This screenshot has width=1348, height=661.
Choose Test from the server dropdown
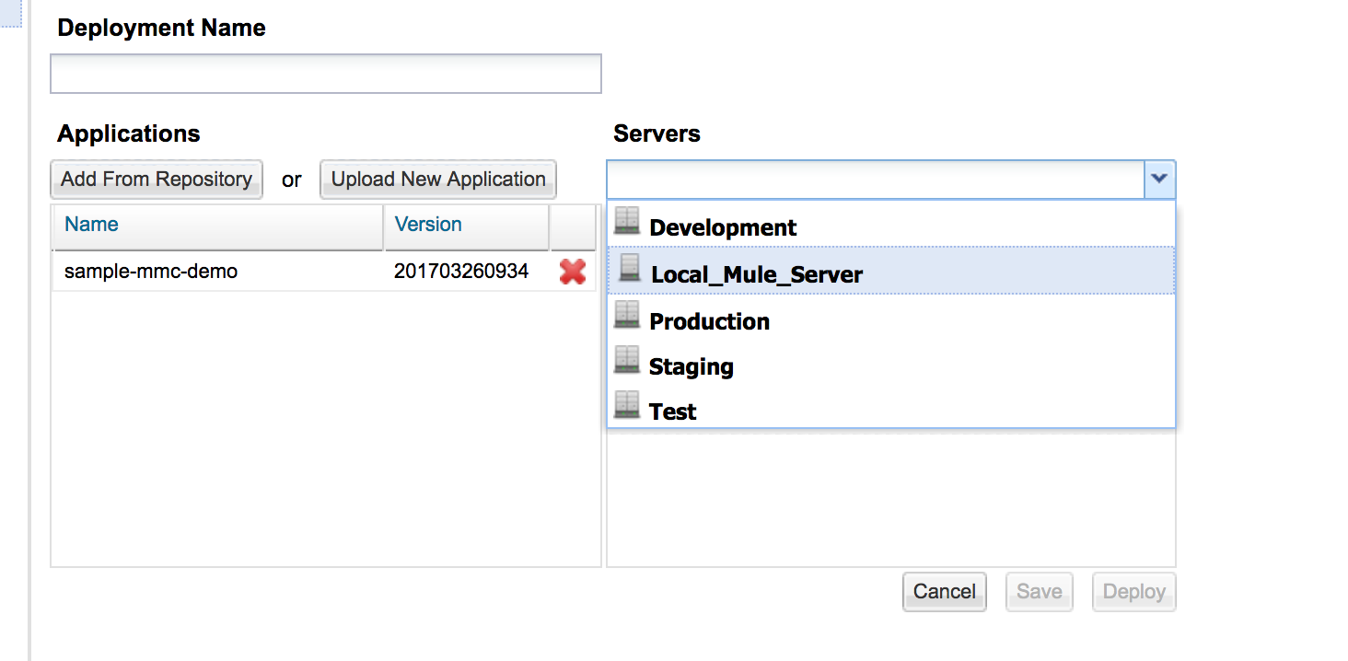point(672,412)
